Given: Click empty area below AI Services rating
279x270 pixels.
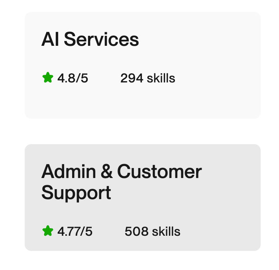Looking at the screenshot, I should point(120,102).
